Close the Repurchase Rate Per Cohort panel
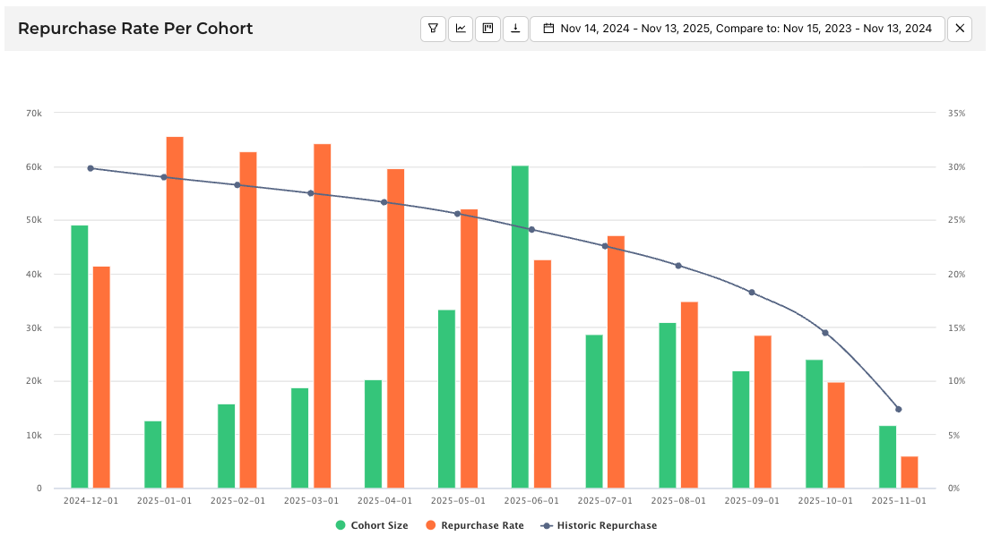The image size is (992, 544). [x=959, y=28]
